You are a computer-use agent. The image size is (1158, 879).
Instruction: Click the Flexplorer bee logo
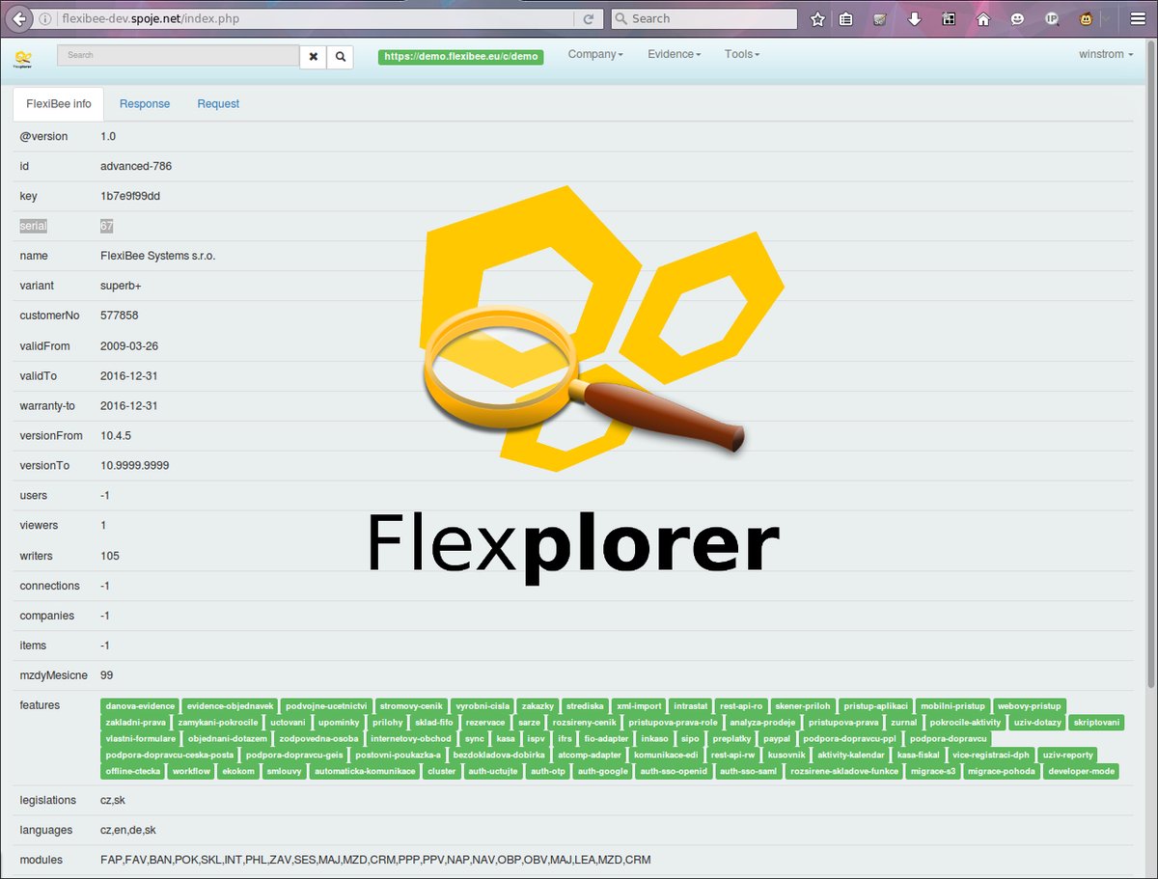(x=23, y=56)
